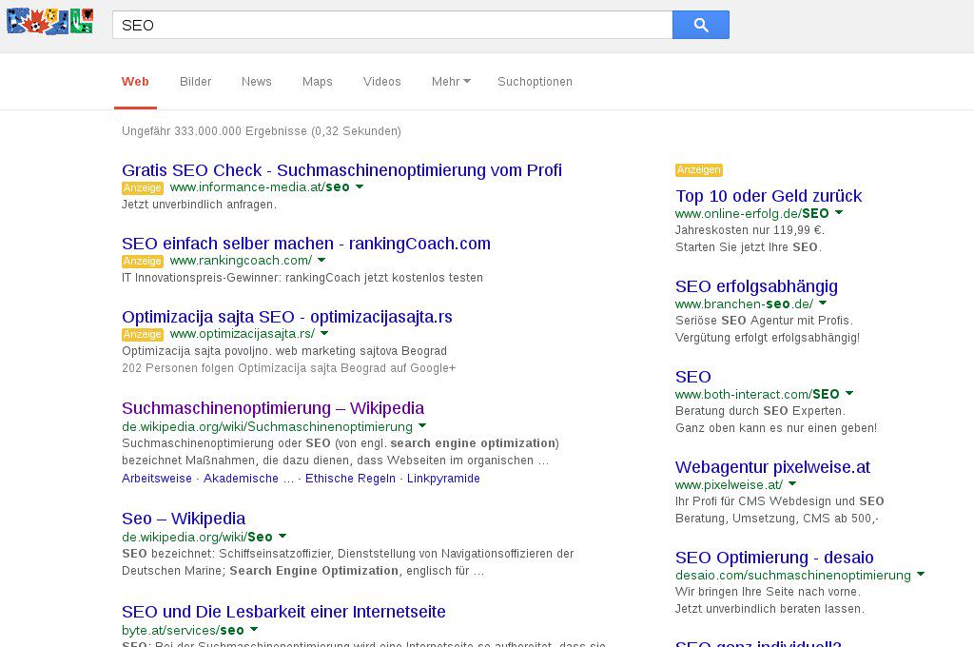The width and height of the screenshot is (974, 647).
Task: Open Suchoptionen search tools
Action: click(x=535, y=82)
